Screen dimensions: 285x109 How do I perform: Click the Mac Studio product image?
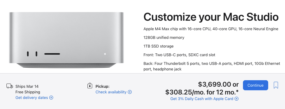click(66, 40)
